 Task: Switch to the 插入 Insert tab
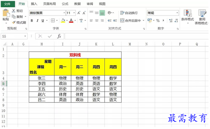pyautogui.click(x=34, y=4)
